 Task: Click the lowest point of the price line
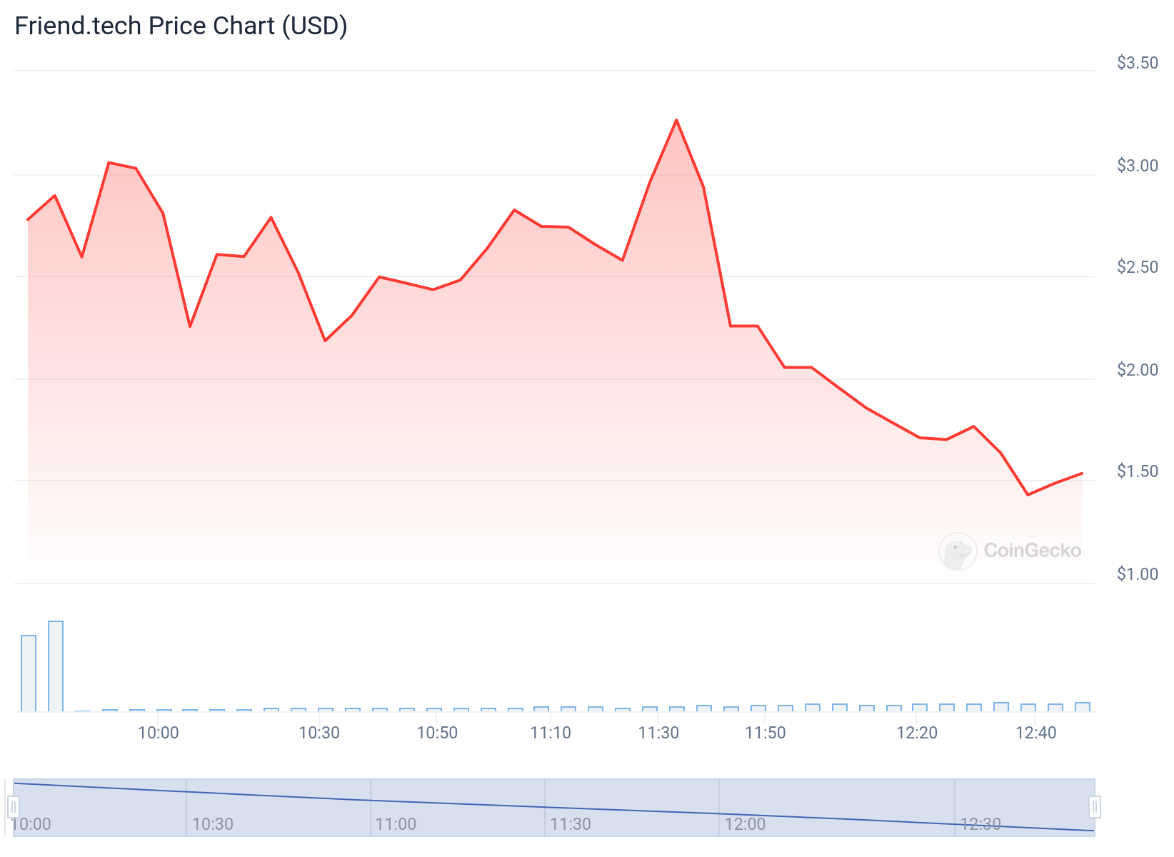pos(1028,494)
